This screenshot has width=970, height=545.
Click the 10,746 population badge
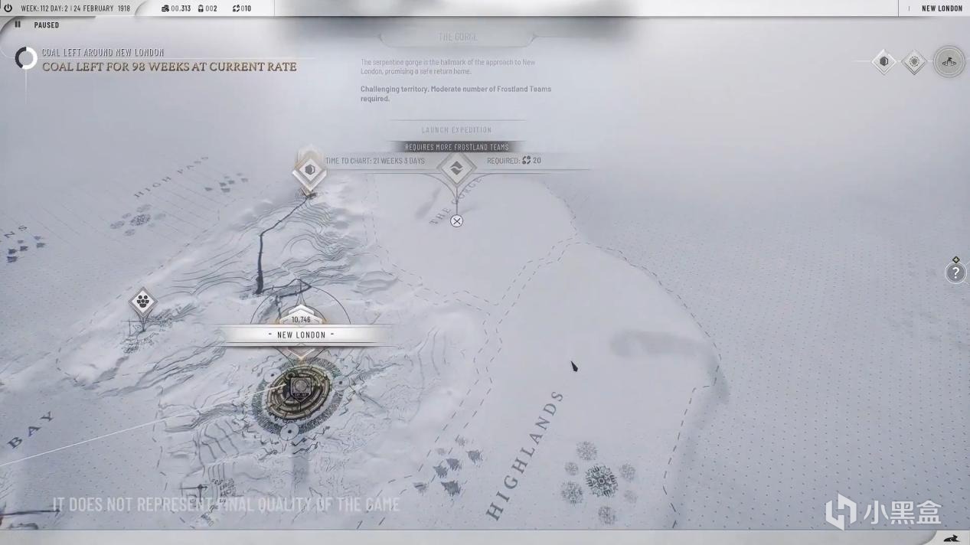point(301,319)
